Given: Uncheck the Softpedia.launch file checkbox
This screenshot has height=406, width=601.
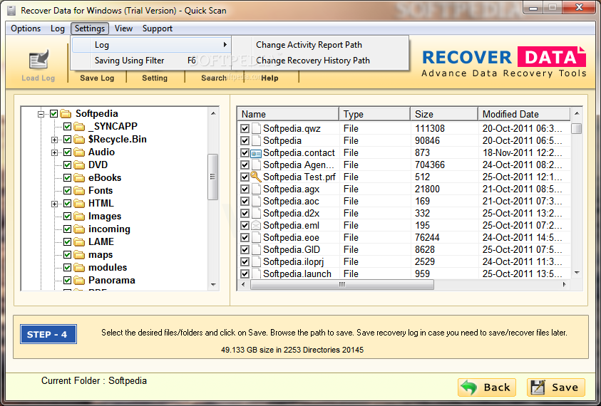Looking at the screenshot, I should point(245,274).
